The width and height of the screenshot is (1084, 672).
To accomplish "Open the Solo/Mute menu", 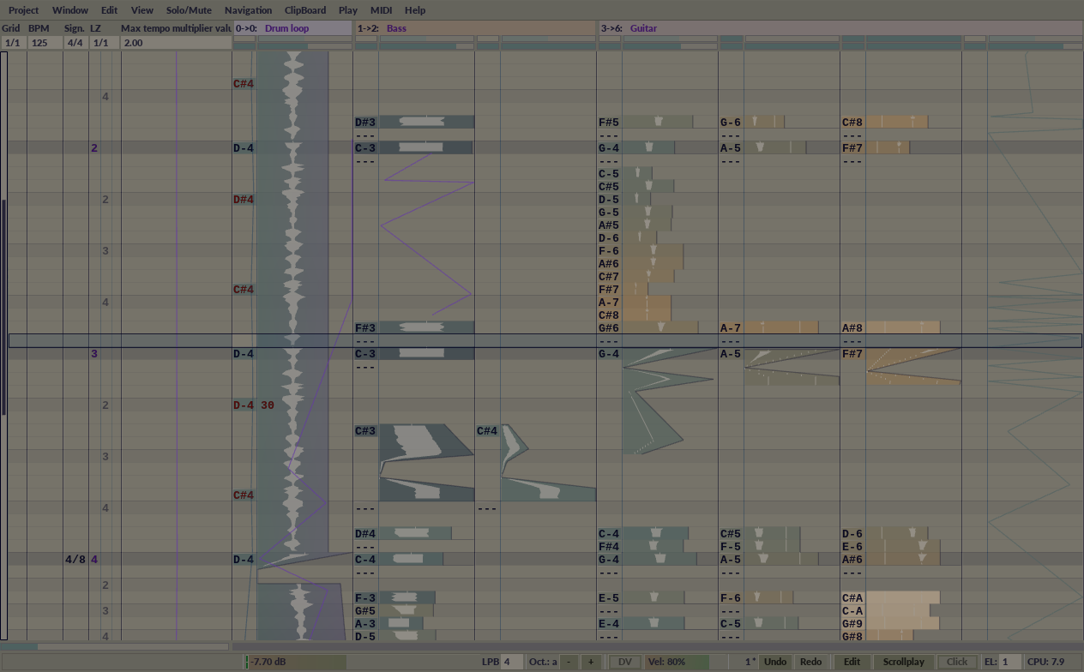I will (189, 10).
